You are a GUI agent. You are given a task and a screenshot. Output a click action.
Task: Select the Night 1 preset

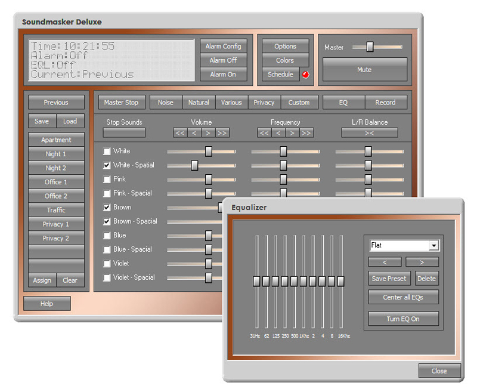pos(56,154)
